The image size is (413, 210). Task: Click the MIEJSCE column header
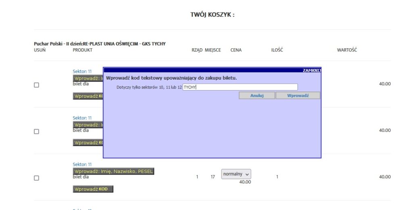[x=213, y=50]
